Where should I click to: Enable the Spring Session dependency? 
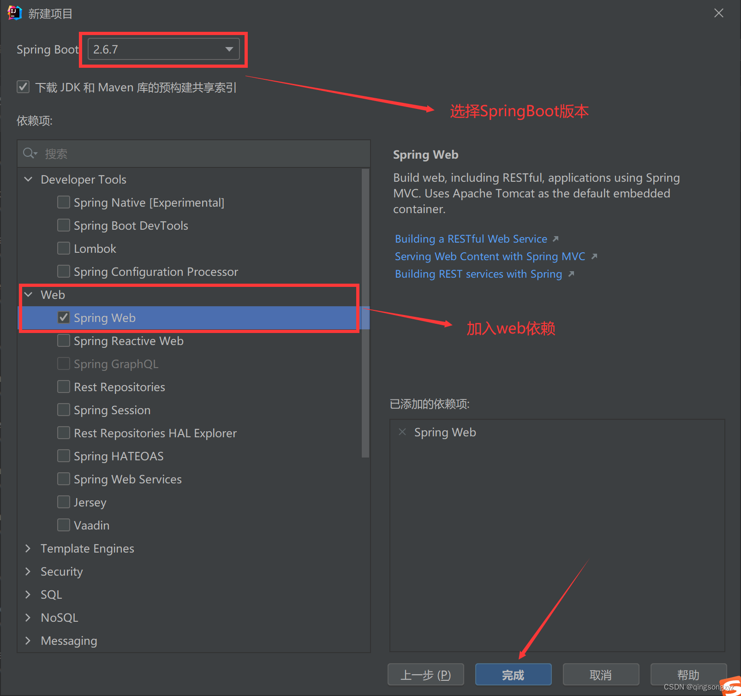click(x=64, y=410)
